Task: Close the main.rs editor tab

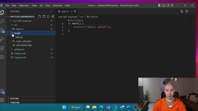Action: click(x=75, y=11)
